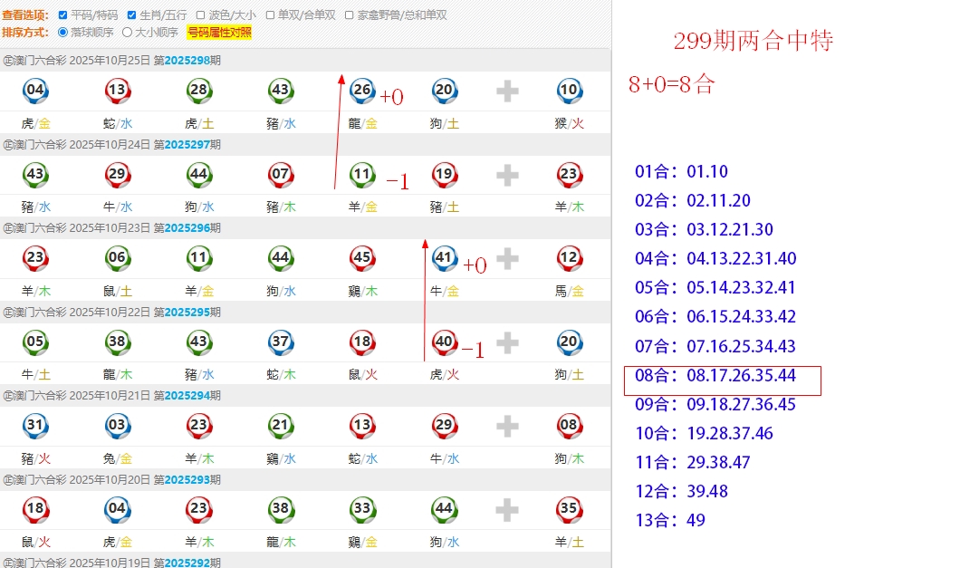Click special ball 35 in period 2025293
The width and height of the screenshot is (960, 568).
tap(569, 509)
